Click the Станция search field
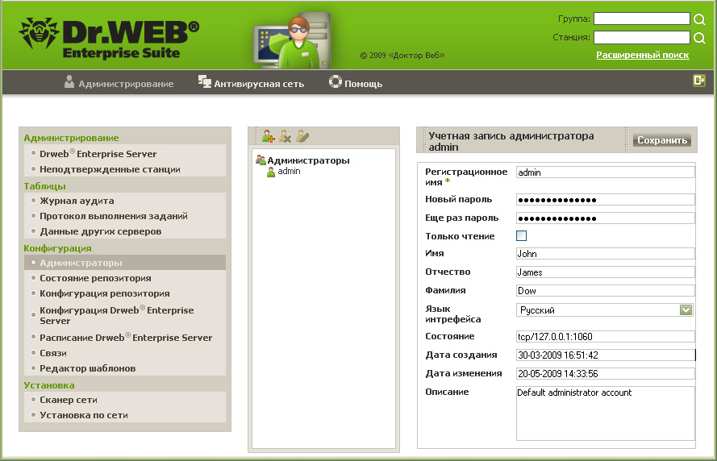This screenshot has height=461, width=717. 641,37
